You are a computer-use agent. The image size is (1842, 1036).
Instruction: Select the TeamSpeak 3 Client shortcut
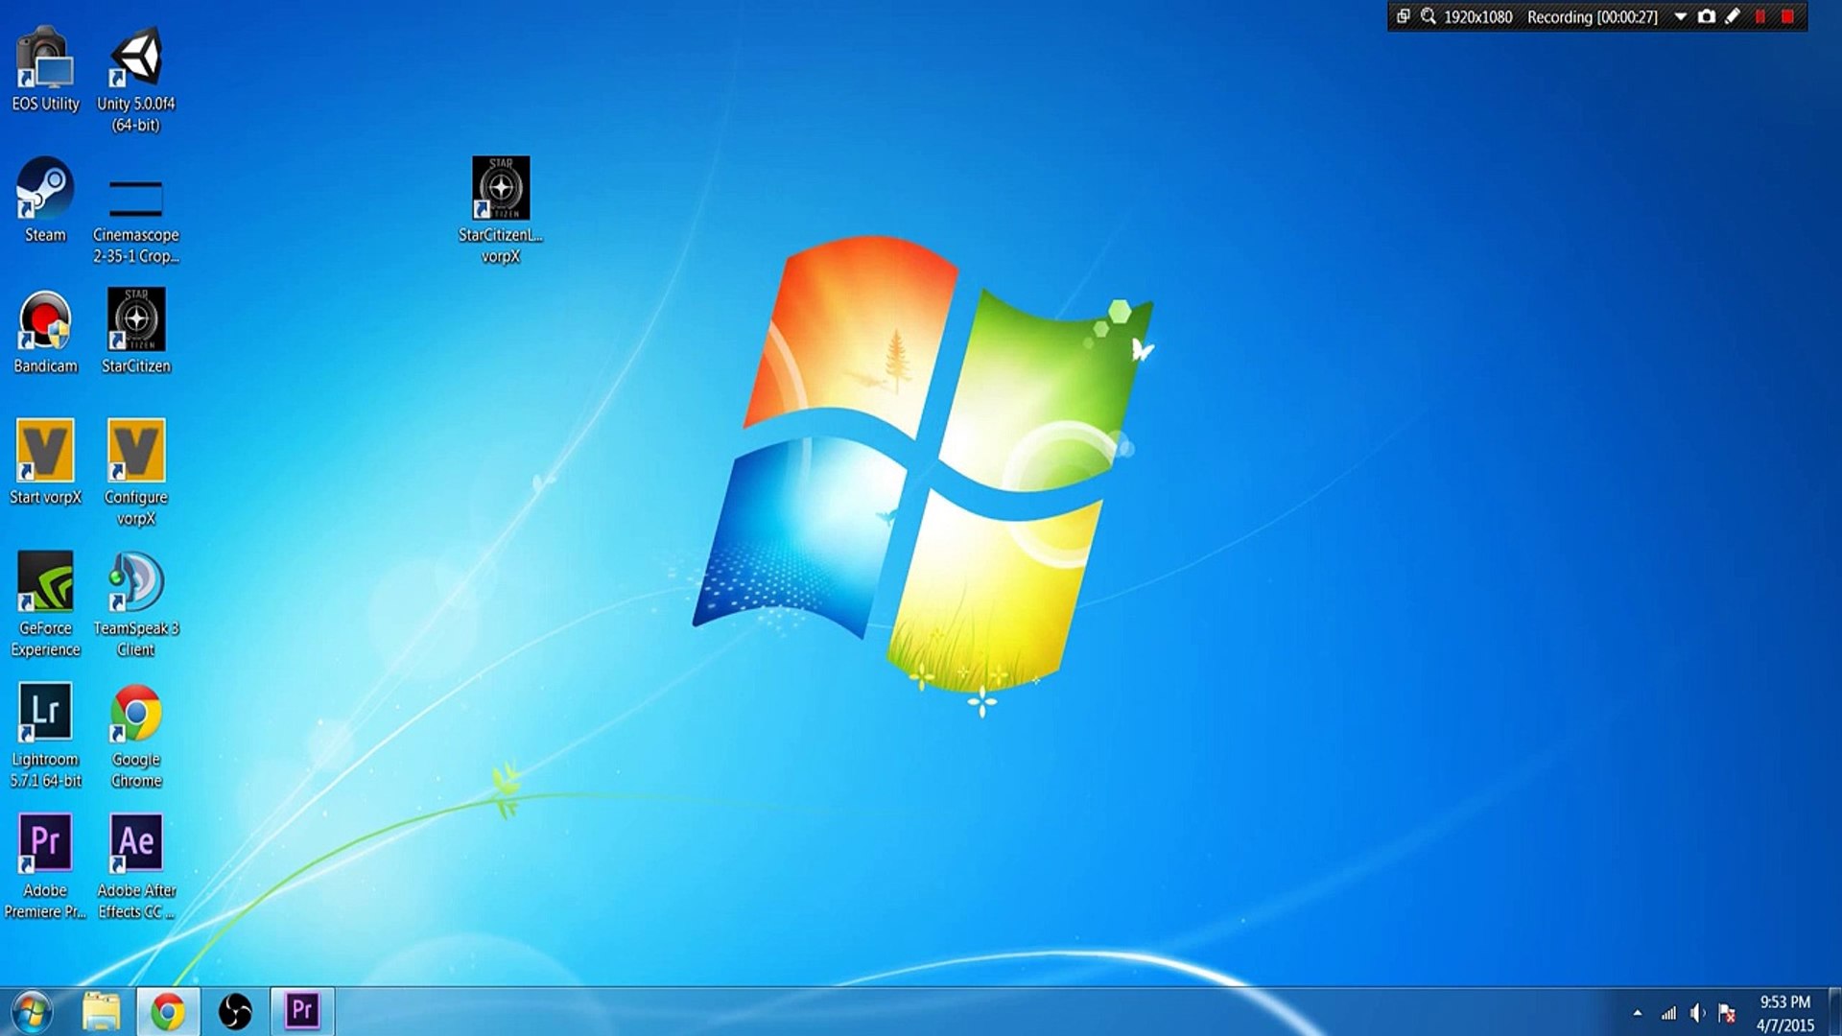coord(135,605)
